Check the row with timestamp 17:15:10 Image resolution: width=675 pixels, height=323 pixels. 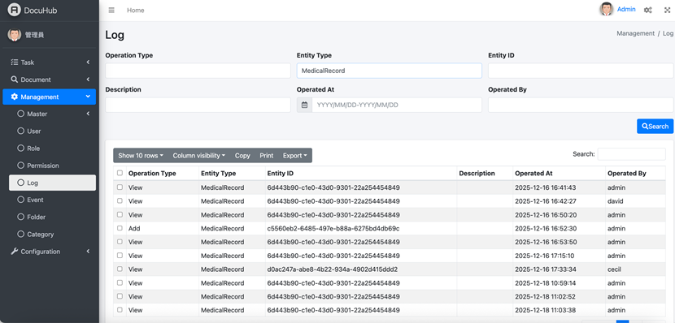point(120,255)
